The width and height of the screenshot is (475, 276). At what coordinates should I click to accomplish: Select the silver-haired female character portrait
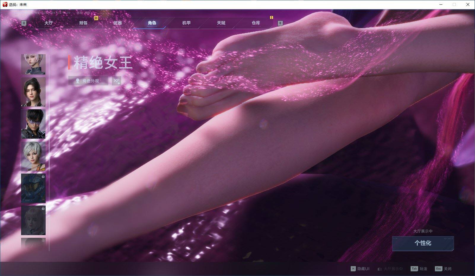(33, 156)
